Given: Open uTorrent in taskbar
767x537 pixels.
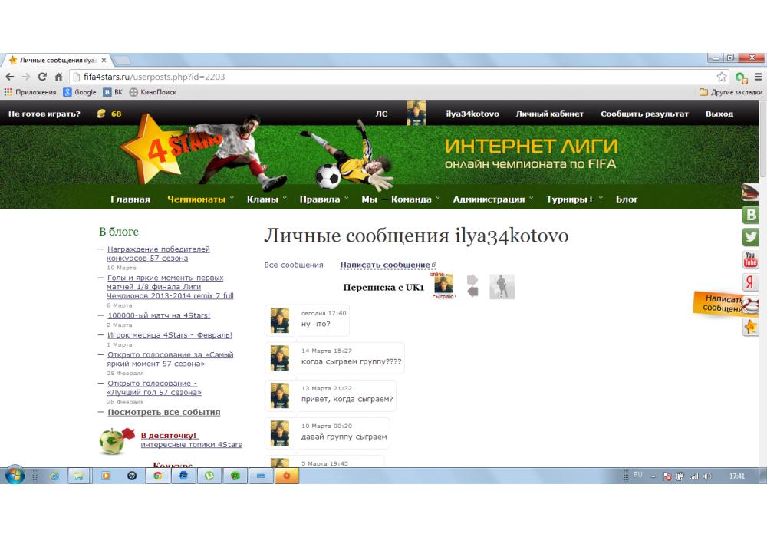Looking at the screenshot, I should tap(209, 476).
